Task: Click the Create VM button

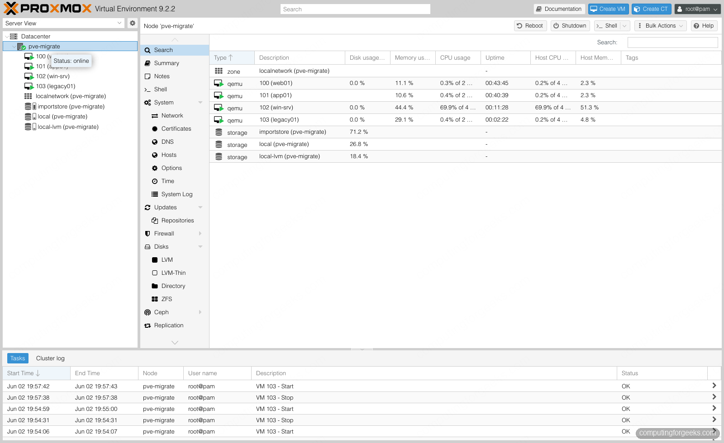Action: tap(608, 9)
